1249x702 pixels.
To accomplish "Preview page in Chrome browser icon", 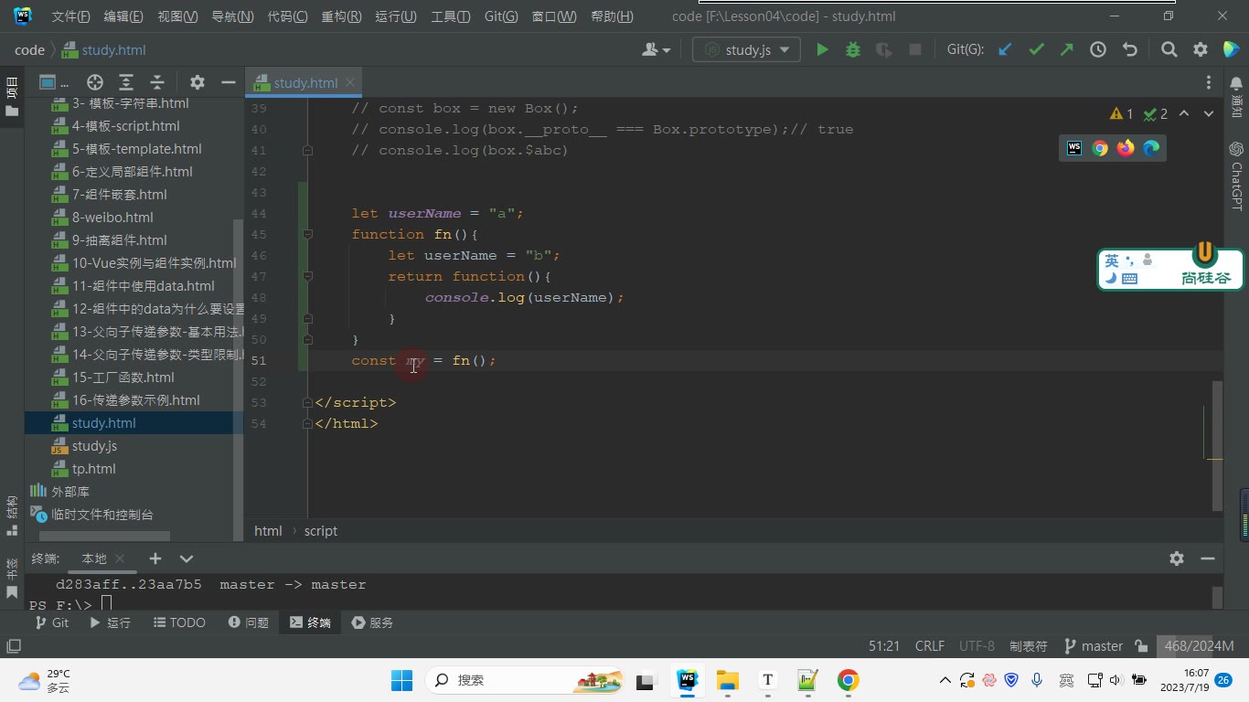I will pos(1100,148).
